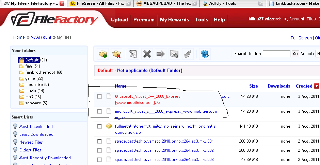This screenshot has width=320, height=165.
Task: Open the Upload menu
Action: [119, 20]
